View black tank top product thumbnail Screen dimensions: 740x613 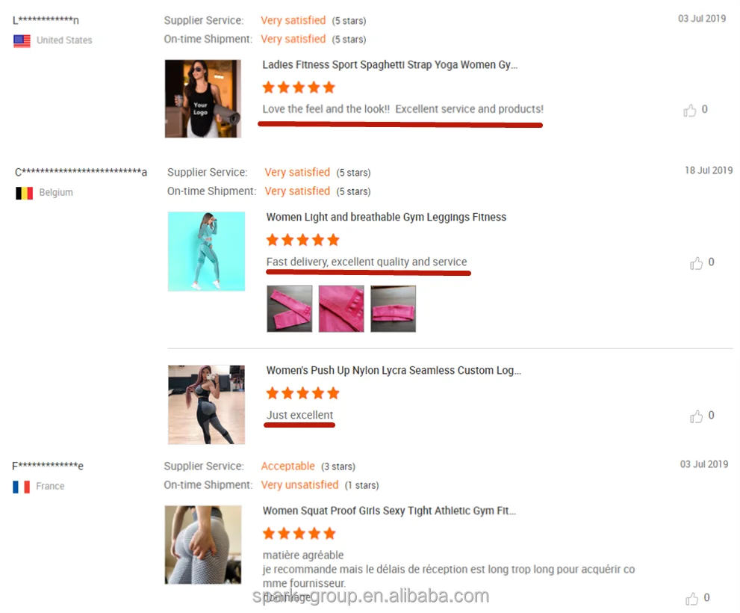pos(203,99)
